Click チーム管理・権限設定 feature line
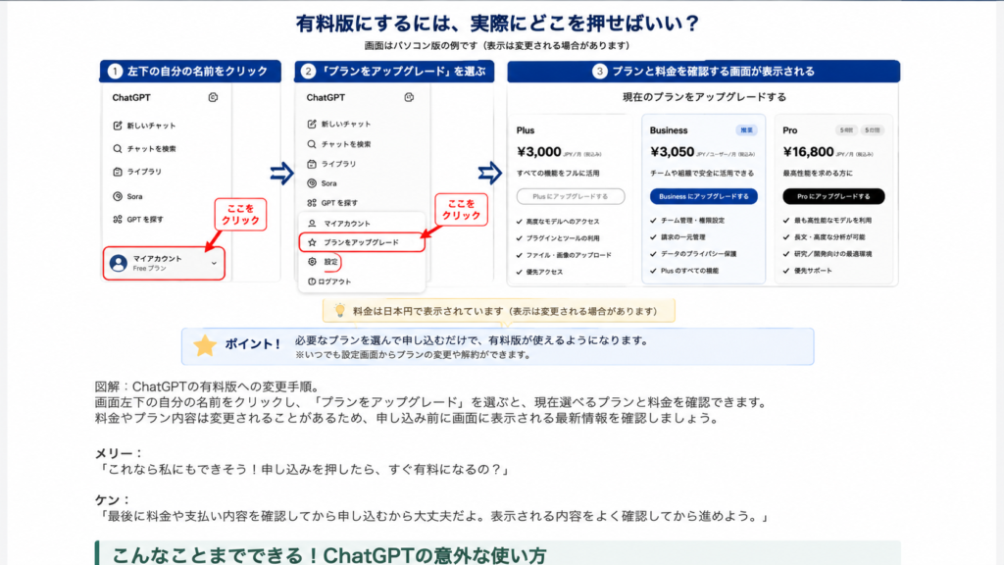This screenshot has width=1004, height=565. point(692,221)
